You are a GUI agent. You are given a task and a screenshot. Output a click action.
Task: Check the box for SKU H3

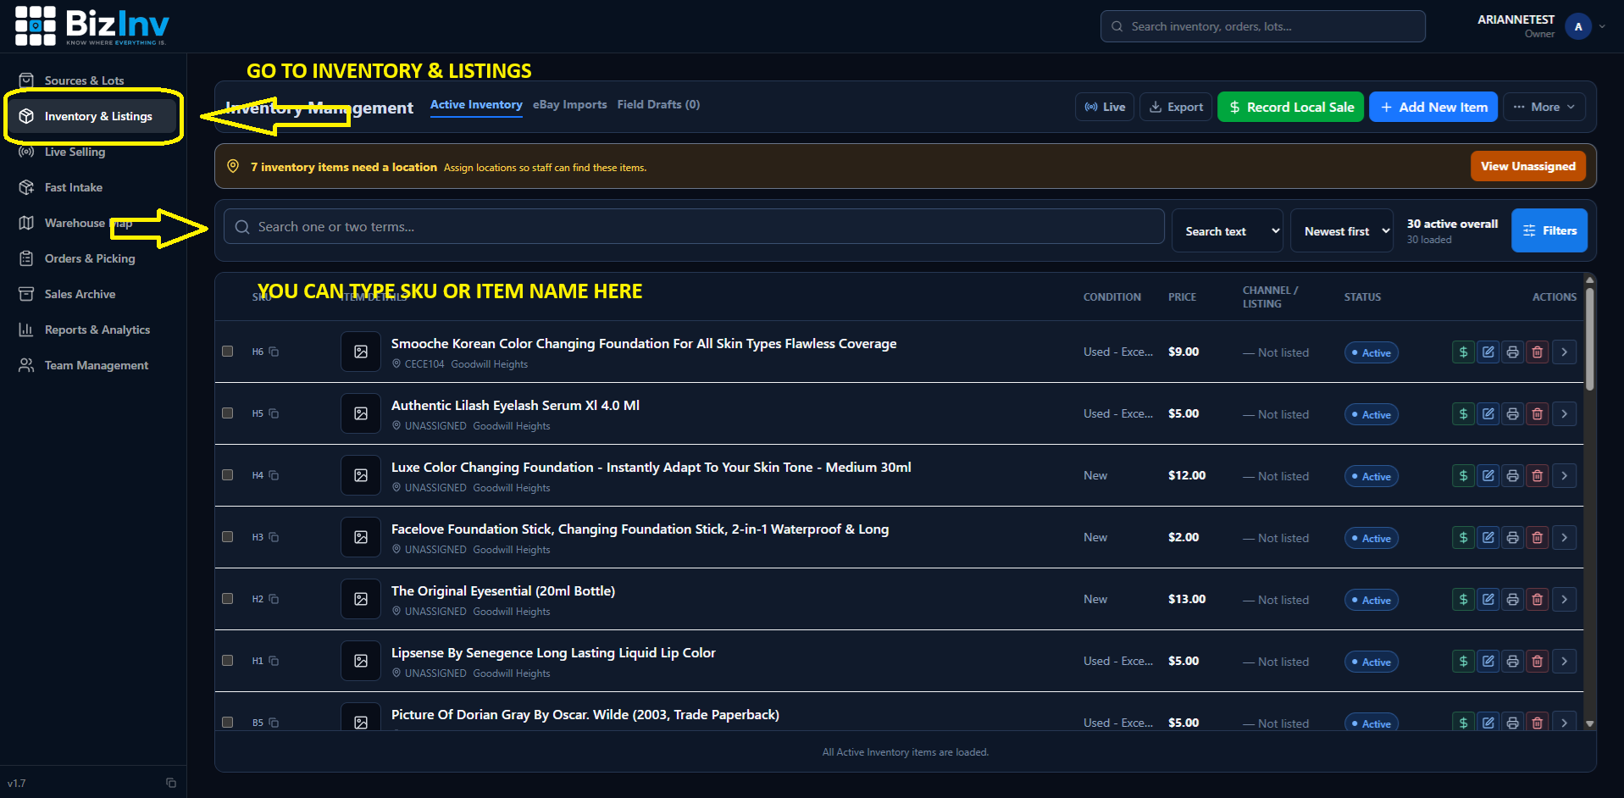(x=227, y=536)
